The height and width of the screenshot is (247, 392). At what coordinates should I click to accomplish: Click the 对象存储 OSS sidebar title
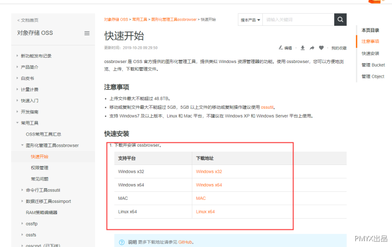pyautogui.click(x=35, y=33)
